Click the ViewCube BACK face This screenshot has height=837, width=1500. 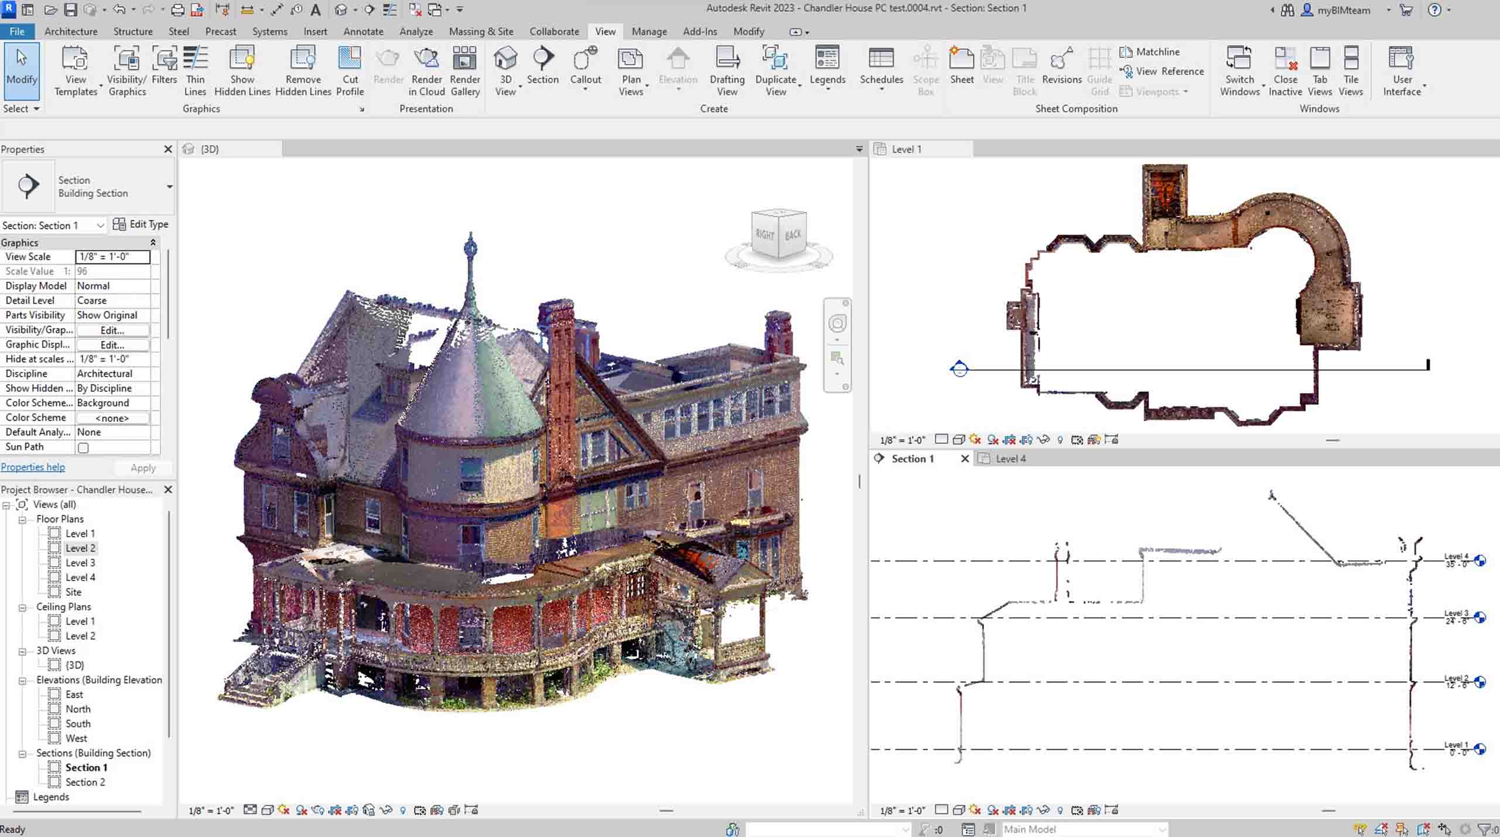(793, 235)
